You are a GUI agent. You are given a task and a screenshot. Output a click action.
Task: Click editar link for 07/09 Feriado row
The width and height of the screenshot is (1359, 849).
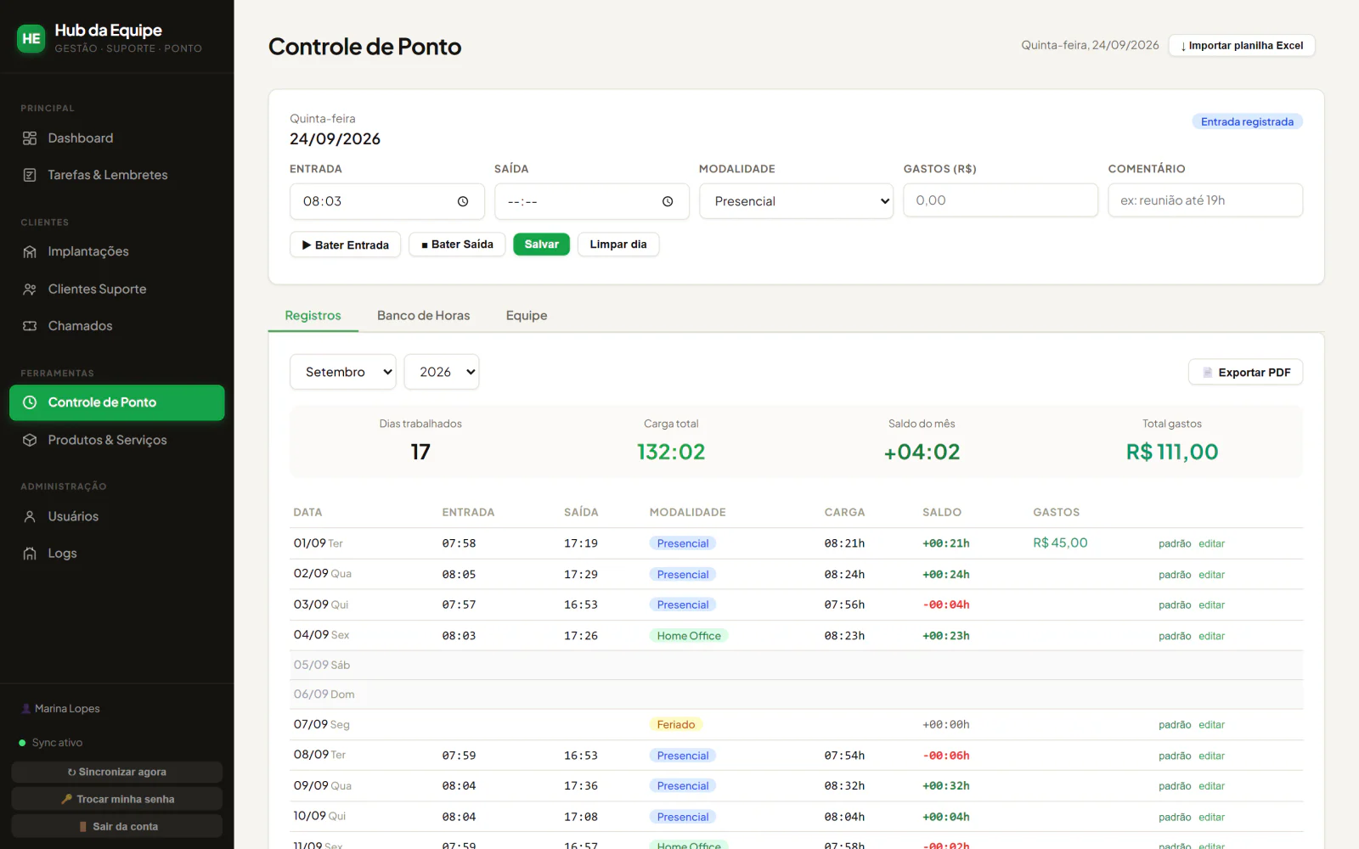point(1211,725)
